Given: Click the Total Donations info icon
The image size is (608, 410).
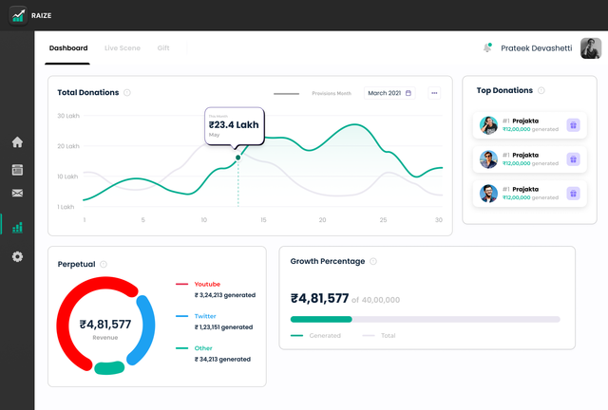Looking at the screenshot, I should (126, 93).
